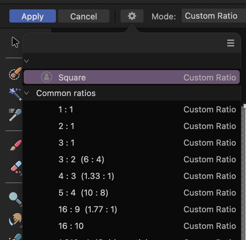Select the Square crop preset

click(x=131, y=77)
